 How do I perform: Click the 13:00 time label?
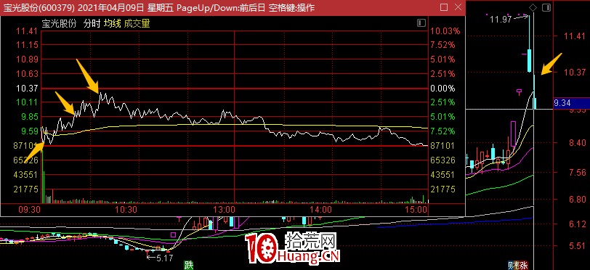pos(225,209)
